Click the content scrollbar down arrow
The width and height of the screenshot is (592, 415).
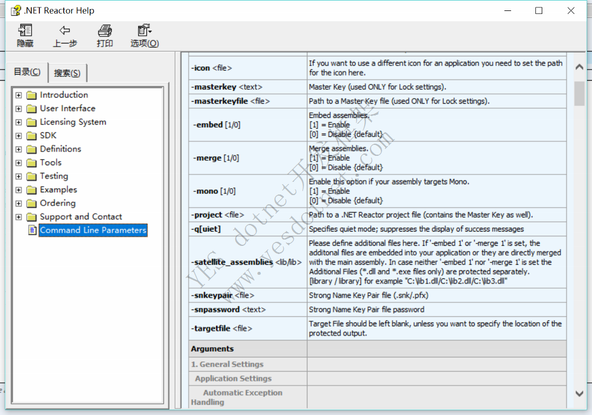[x=579, y=394]
